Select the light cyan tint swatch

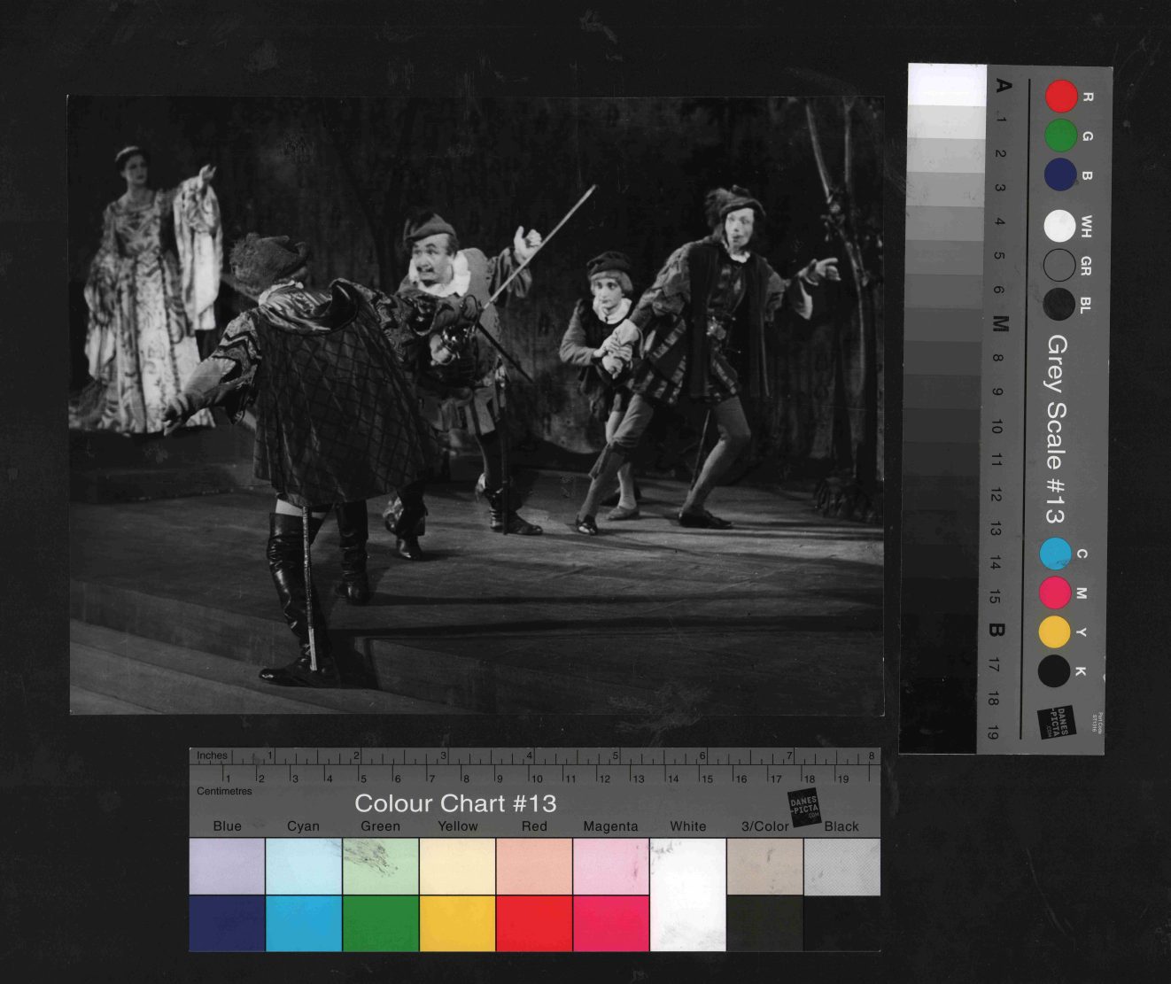click(x=304, y=866)
